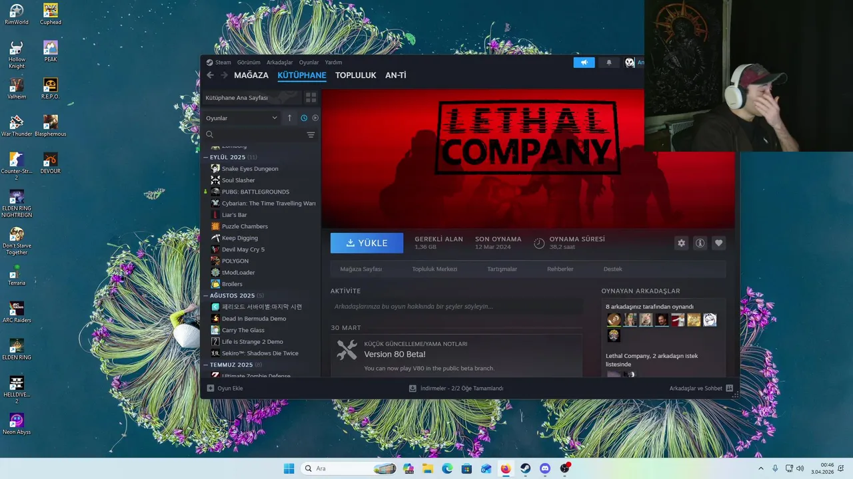Open the Arkadaşlar menu

click(x=279, y=63)
